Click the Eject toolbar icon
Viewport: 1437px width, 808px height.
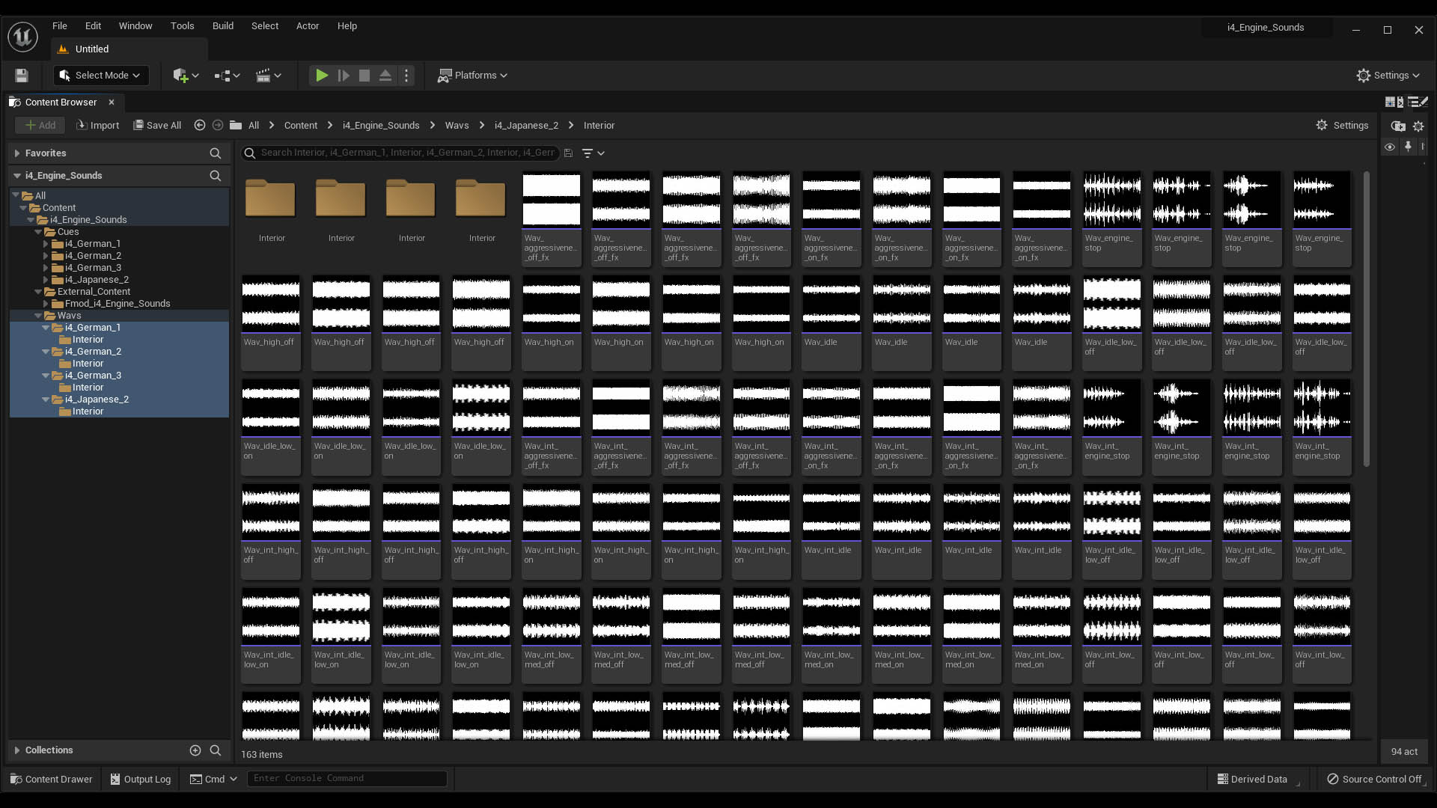(385, 76)
